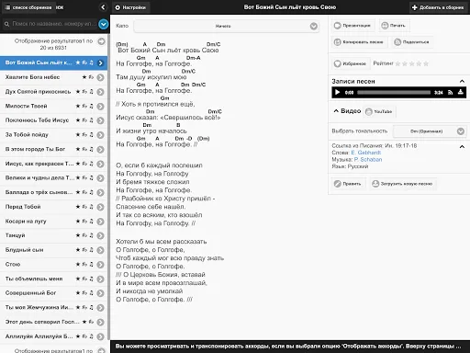Screen dimensions: 470x353
Task: Click the Печать print button
Action: (394, 26)
